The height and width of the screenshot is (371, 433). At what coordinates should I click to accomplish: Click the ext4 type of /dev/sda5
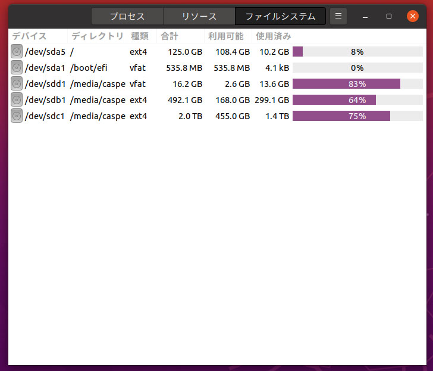[139, 52]
